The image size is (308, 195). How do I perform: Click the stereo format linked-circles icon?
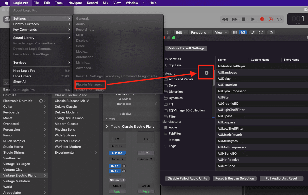(x=146, y=153)
